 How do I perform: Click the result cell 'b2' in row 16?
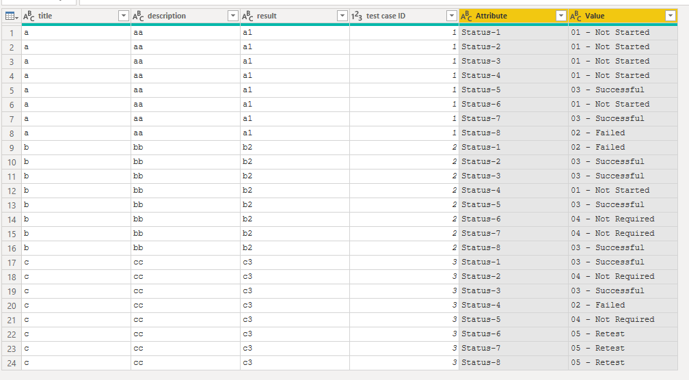295,248
